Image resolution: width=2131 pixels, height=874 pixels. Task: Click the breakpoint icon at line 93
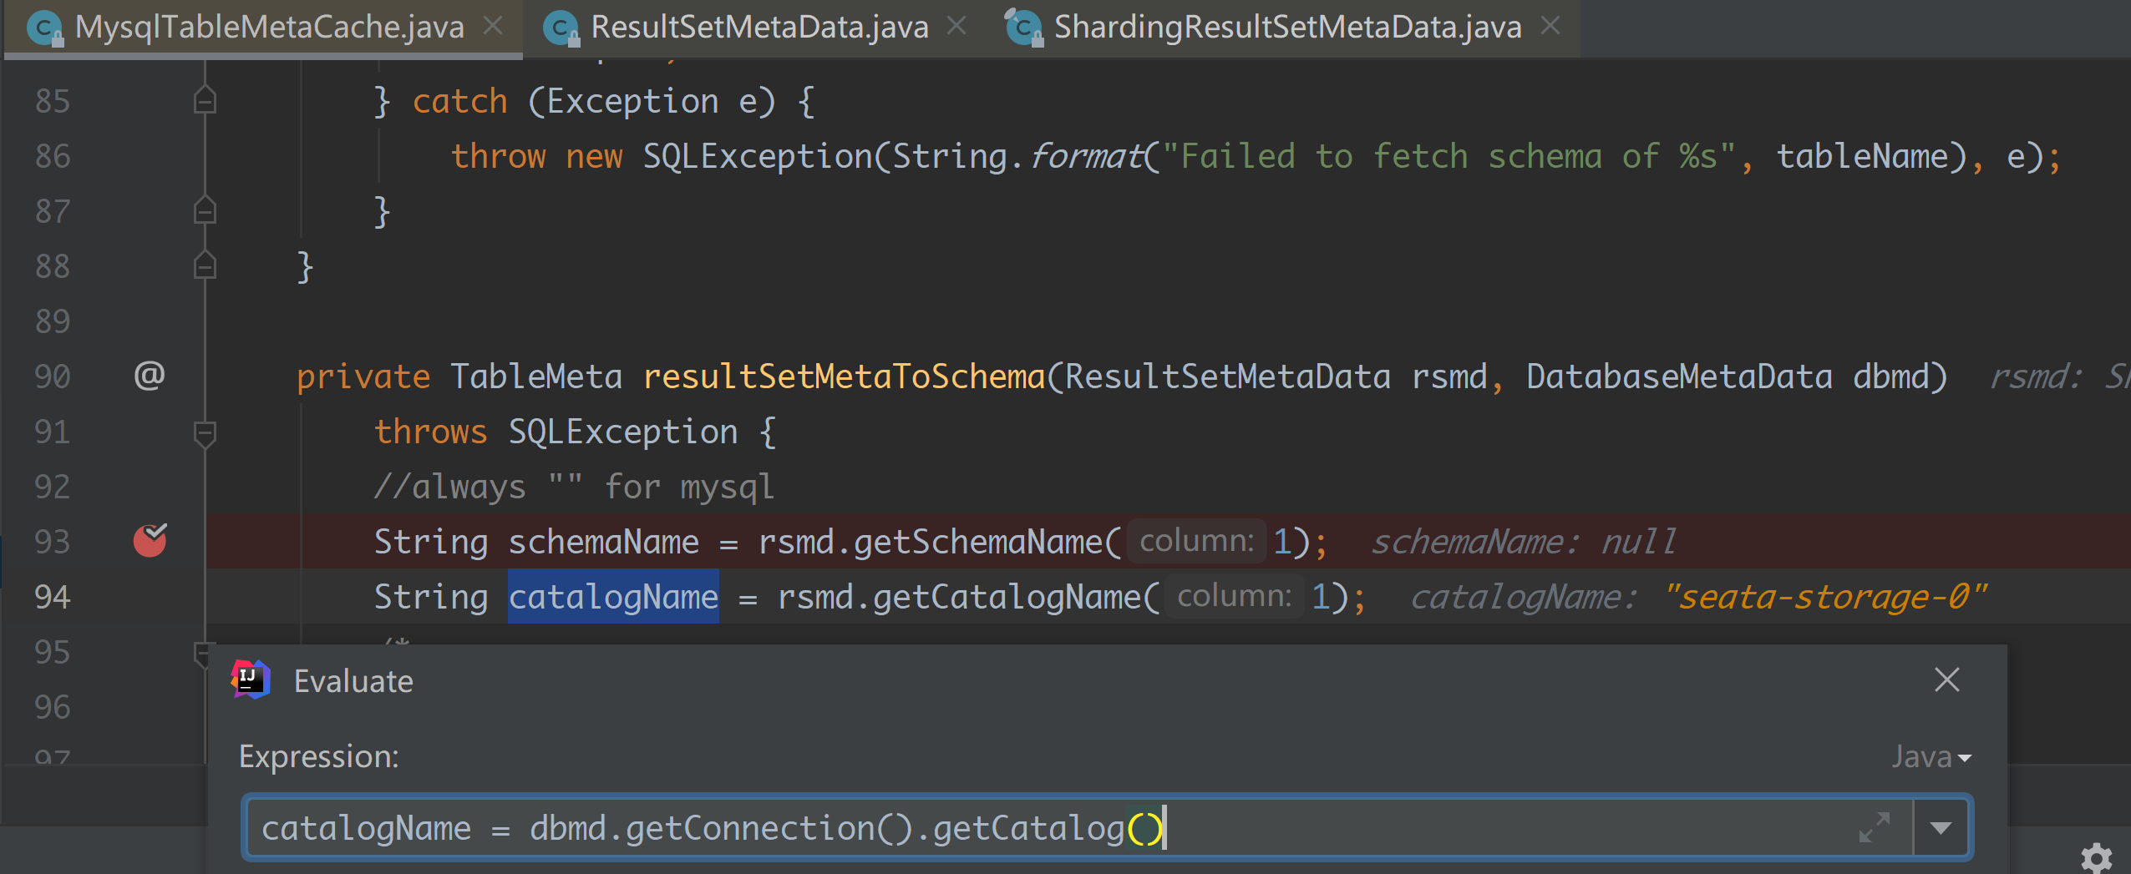pyautogui.click(x=150, y=541)
